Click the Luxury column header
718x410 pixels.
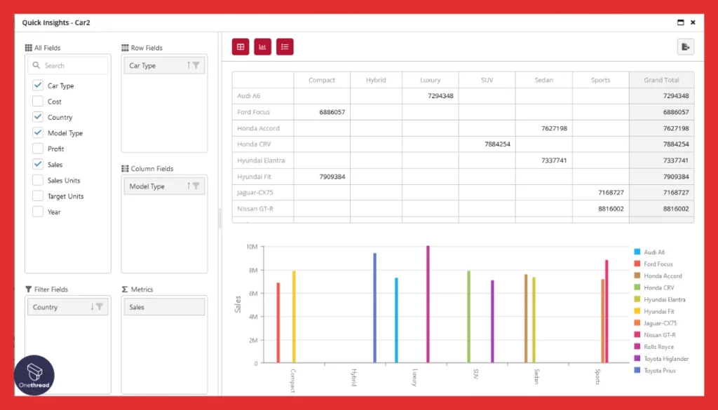tap(430, 80)
